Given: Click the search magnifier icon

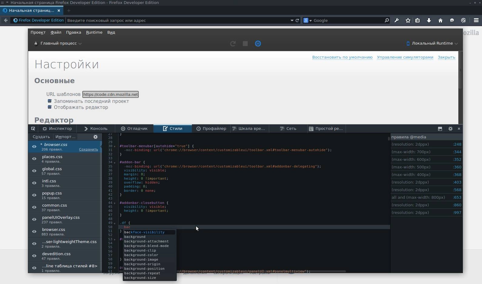Looking at the screenshot, I should tap(387, 20).
